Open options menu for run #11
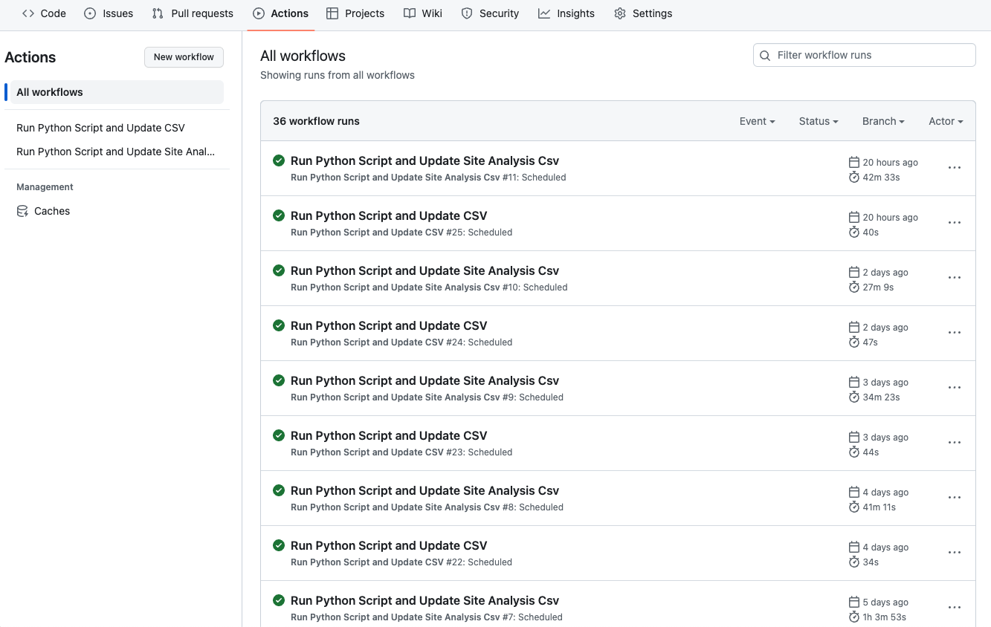Image resolution: width=991 pixels, height=627 pixels. [955, 168]
